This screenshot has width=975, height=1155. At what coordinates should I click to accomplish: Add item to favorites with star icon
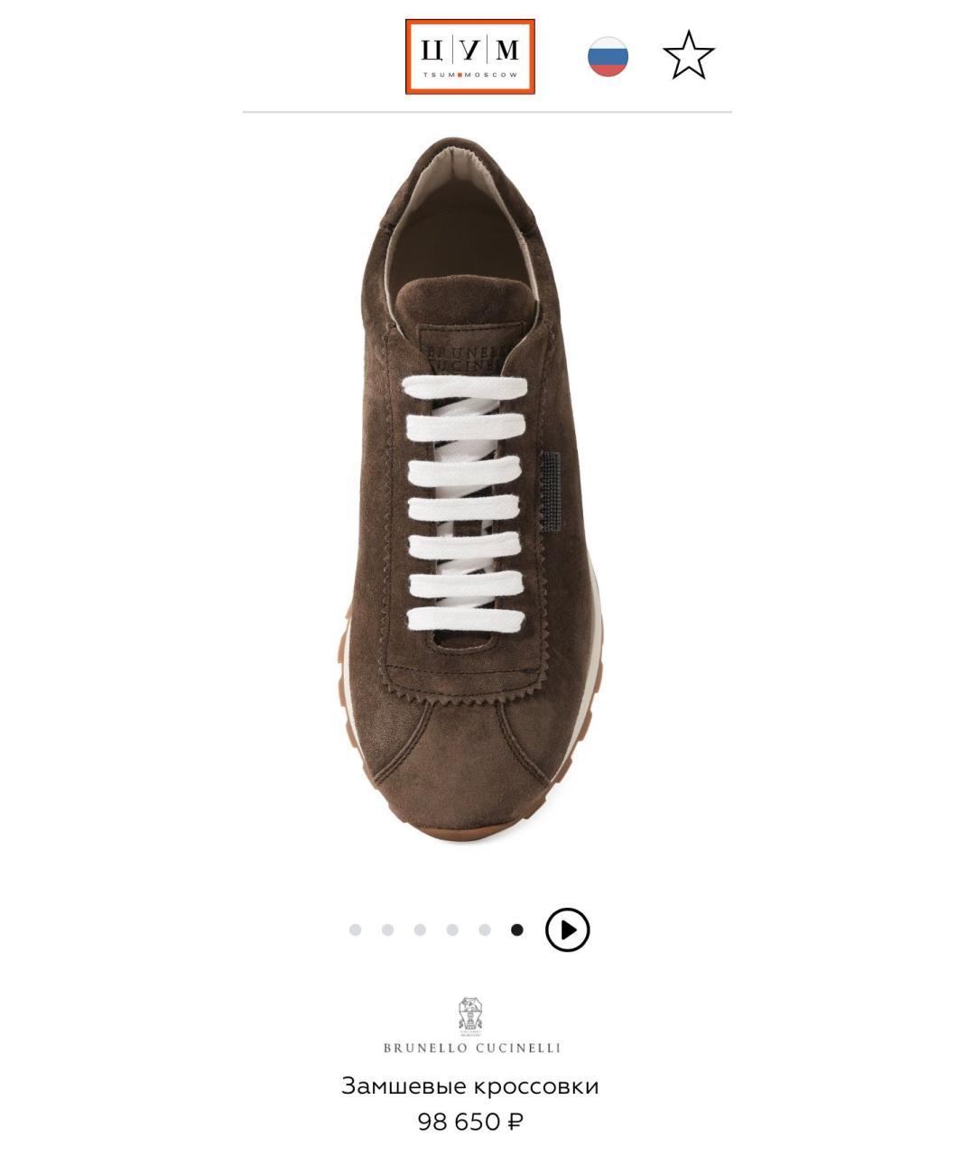(x=689, y=56)
